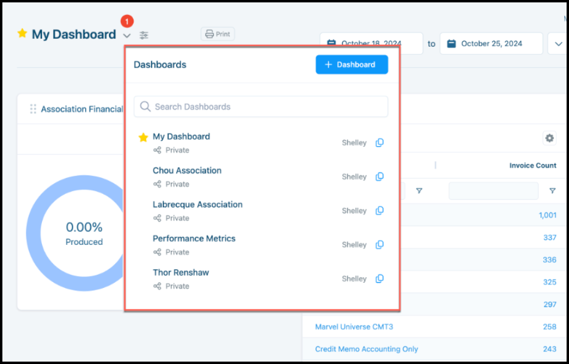Duplicate the Chou Association dashboard
Screen dimensions: 569x364
tap(379, 177)
